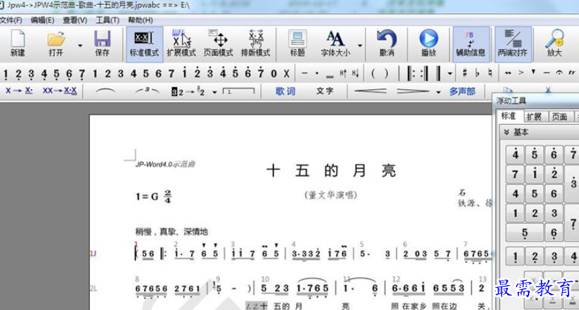
Task: Apply the XX → X·X rhythm conversion
Action: pos(59,90)
